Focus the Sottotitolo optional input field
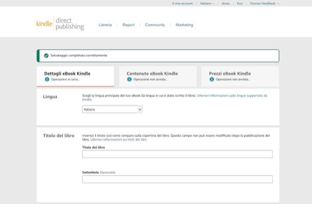The height and width of the screenshot is (204, 312). click(x=177, y=179)
